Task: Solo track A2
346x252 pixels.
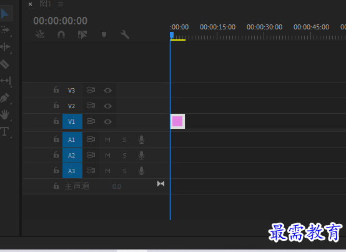Action: click(124, 156)
